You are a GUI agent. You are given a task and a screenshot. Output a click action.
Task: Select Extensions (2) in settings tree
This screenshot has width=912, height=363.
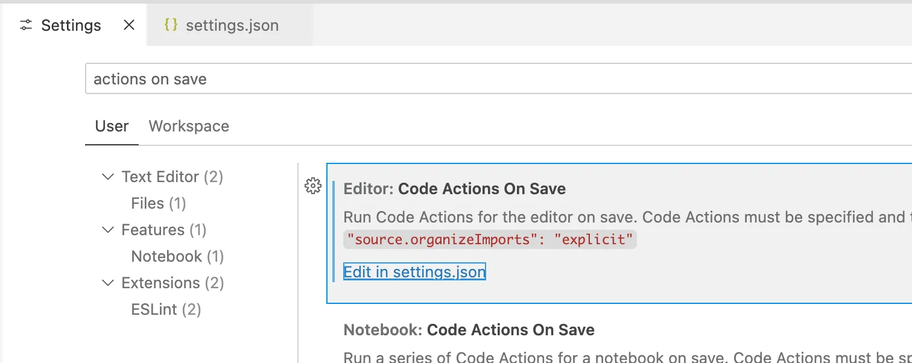pos(173,283)
